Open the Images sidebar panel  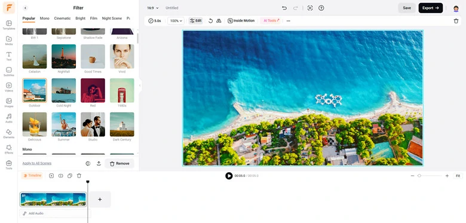[x=9, y=103]
